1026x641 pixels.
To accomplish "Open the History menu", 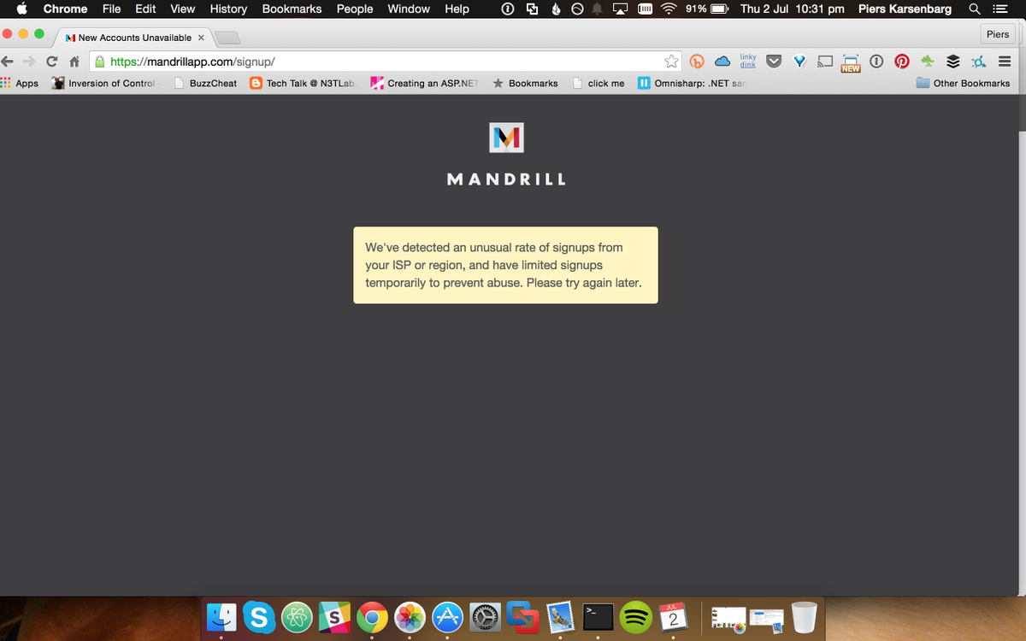I will pyautogui.click(x=228, y=9).
